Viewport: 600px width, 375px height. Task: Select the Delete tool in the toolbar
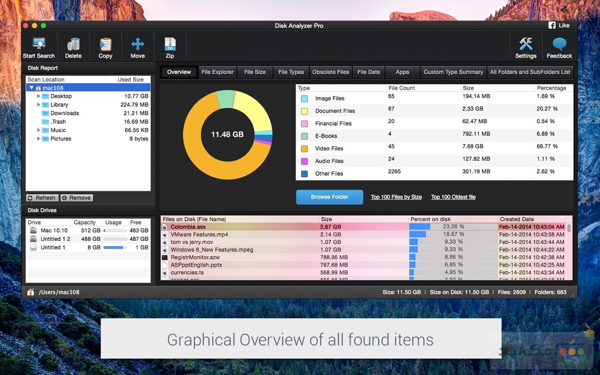tap(73, 45)
